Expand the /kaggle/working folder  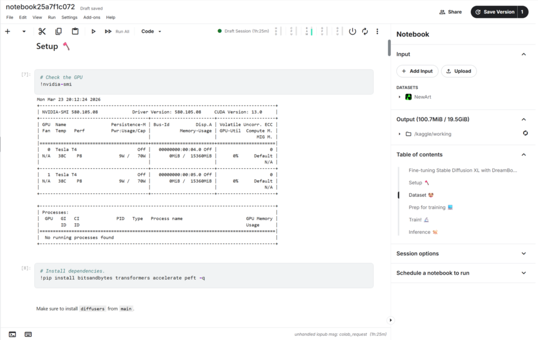[399, 134]
